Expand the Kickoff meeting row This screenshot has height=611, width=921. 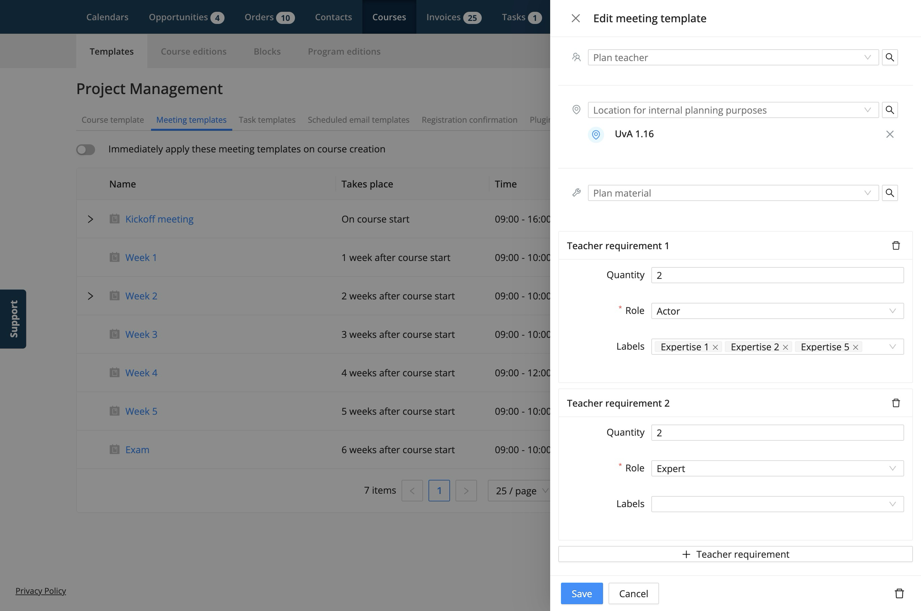[x=90, y=219]
